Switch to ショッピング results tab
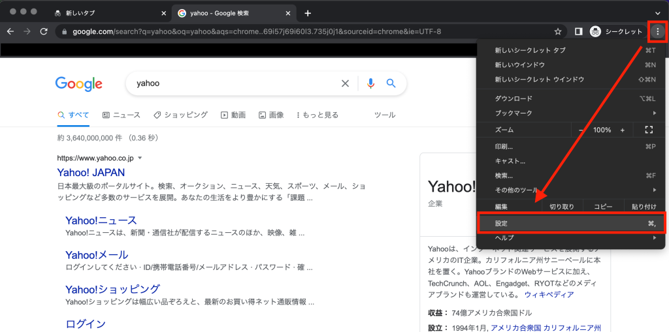Image resolution: width=669 pixels, height=332 pixels. pyautogui.click(x=180, y=115)
